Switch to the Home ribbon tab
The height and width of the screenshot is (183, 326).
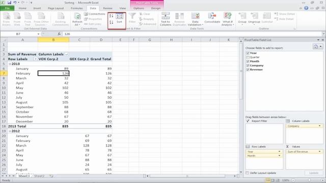pos(22,8)
